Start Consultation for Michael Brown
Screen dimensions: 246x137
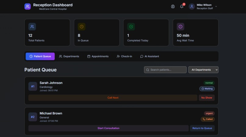coord(108,128)
